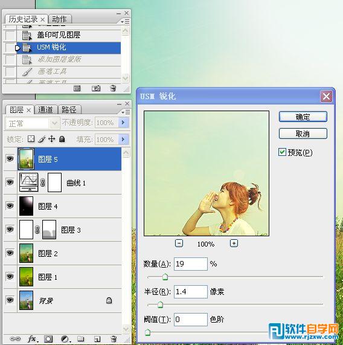Close the USM 锐化 dialog

tap(326, 97)
